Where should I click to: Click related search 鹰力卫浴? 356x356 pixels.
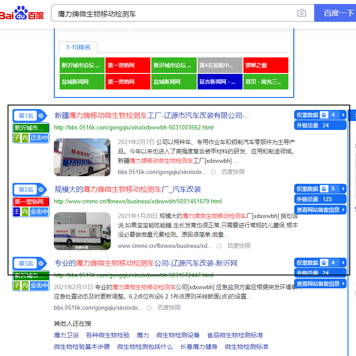[x=66, y=335]
